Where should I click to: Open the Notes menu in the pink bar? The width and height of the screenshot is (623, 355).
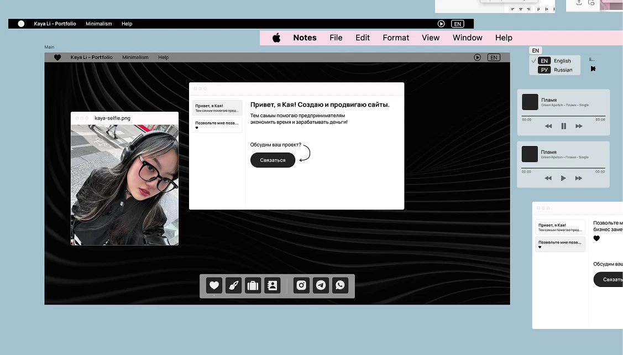[x=305, y=38]
